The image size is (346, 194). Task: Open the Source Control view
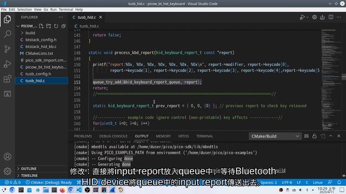point(7,49)
